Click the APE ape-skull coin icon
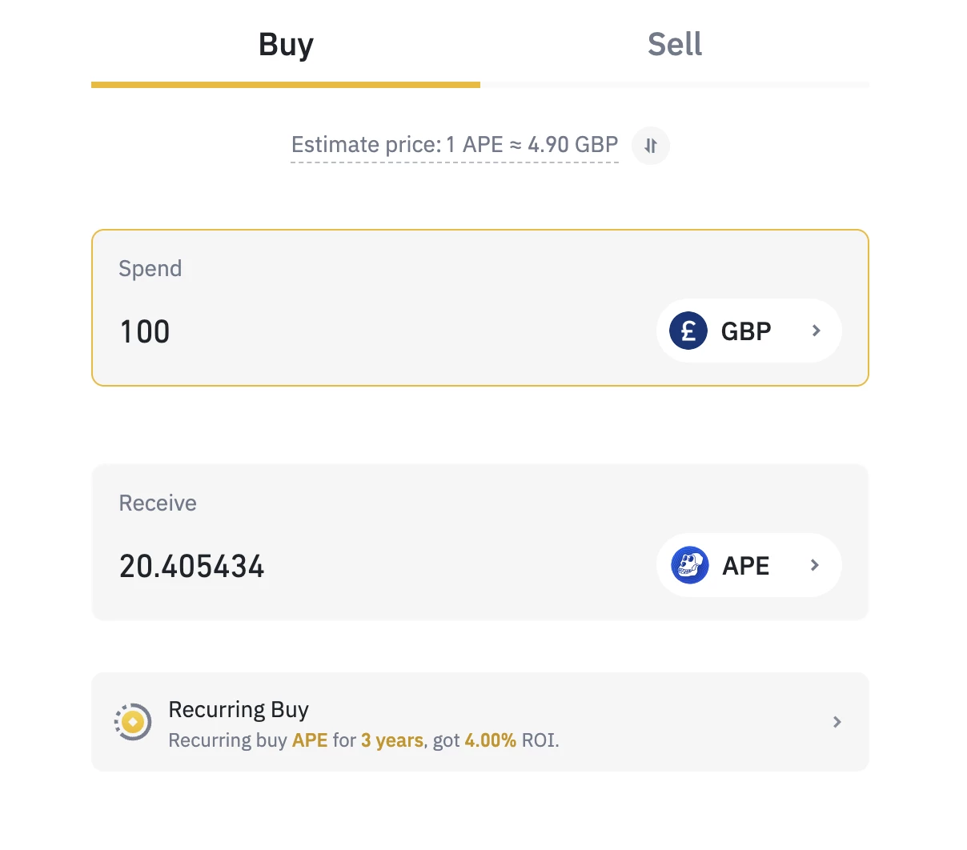 (x=690, y=565)
